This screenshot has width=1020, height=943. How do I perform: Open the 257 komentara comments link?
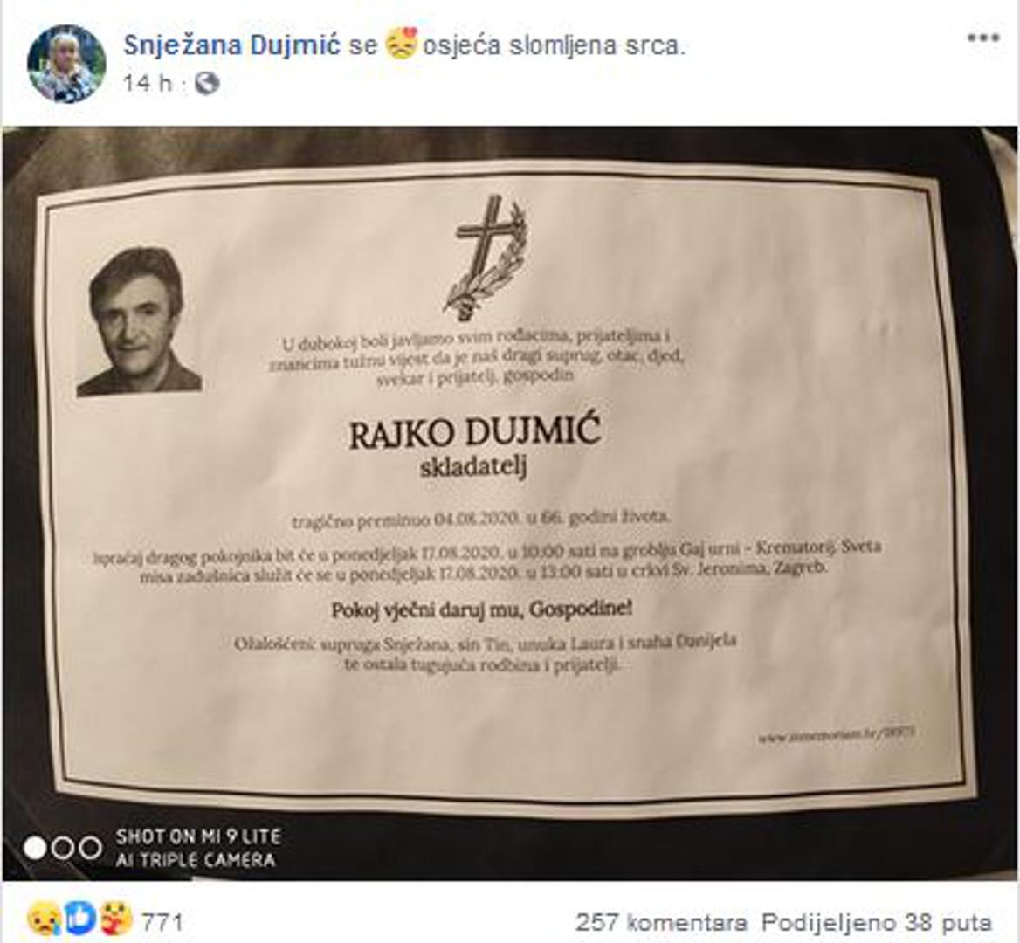click(x=661, y=922)
